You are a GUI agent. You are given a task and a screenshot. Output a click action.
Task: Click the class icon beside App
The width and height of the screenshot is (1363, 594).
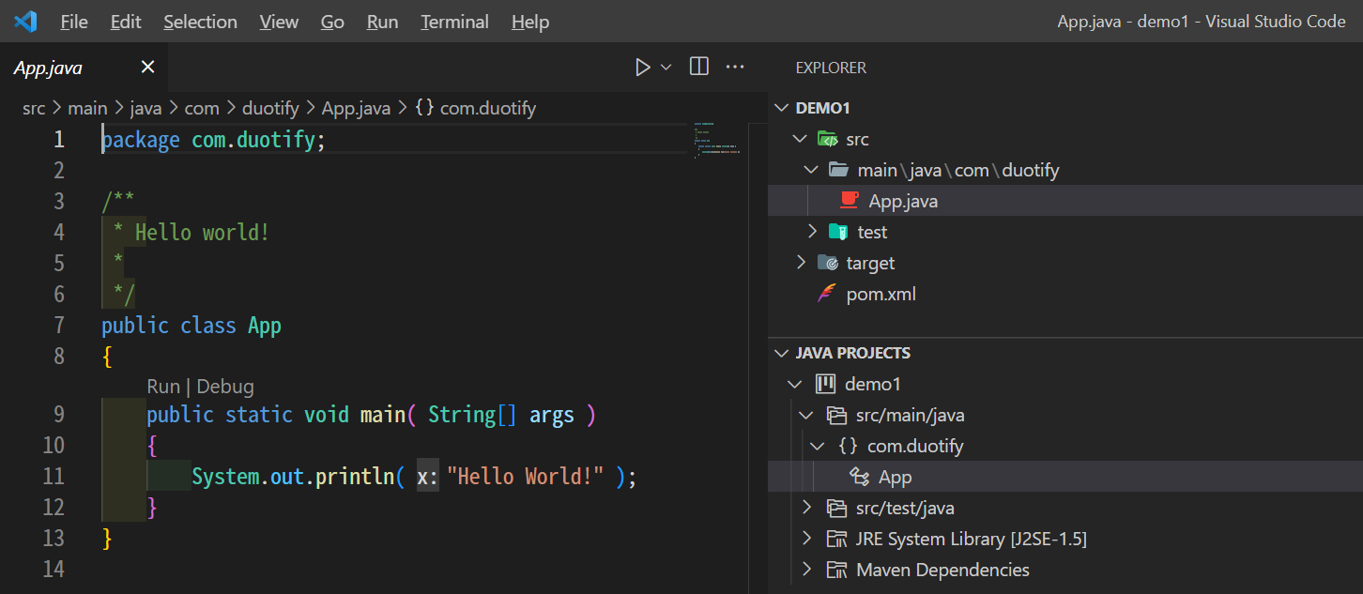pyautogui.click(x=858, y=477)
